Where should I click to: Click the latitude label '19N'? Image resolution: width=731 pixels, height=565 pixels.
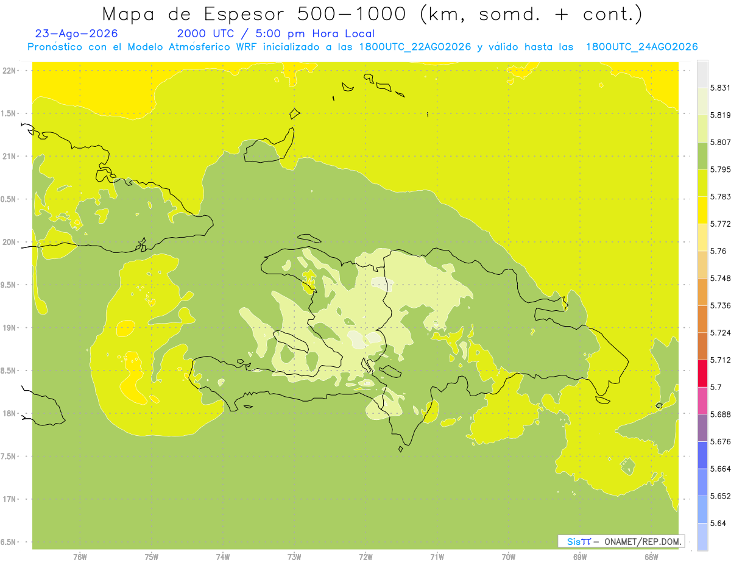click(x=9, y=328)
